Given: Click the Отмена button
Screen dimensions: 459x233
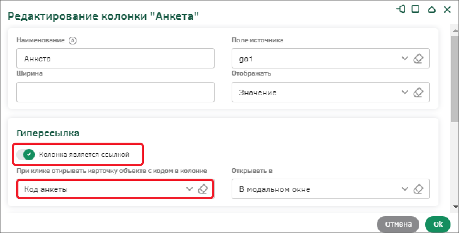Looking at the screenshot, I should coord(398,224).
